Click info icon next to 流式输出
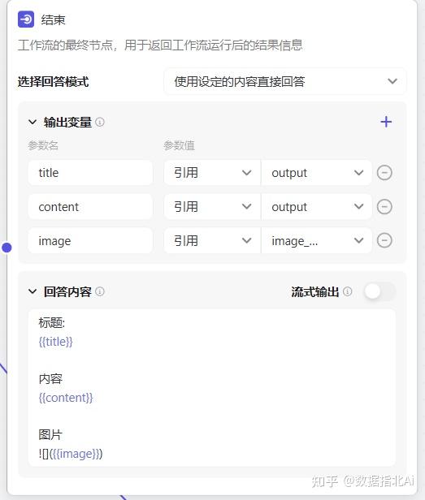The height and width of the screenshot is (500, 425). [x=348, y=291]
